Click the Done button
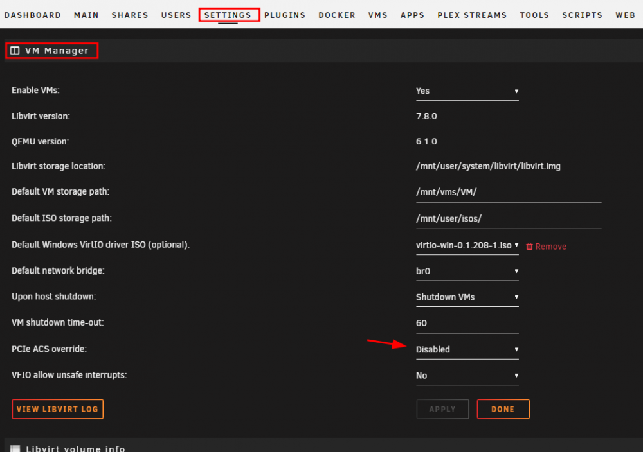 click(x=503, y=409)
